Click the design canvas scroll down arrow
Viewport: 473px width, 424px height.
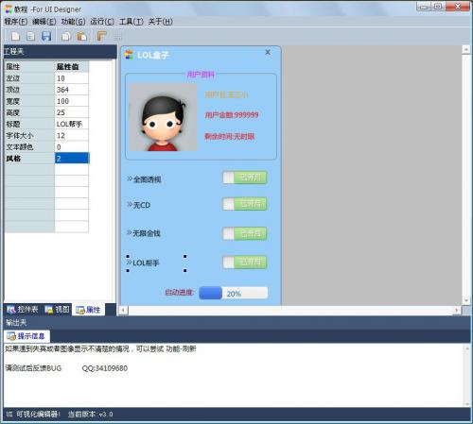(466, 300)
